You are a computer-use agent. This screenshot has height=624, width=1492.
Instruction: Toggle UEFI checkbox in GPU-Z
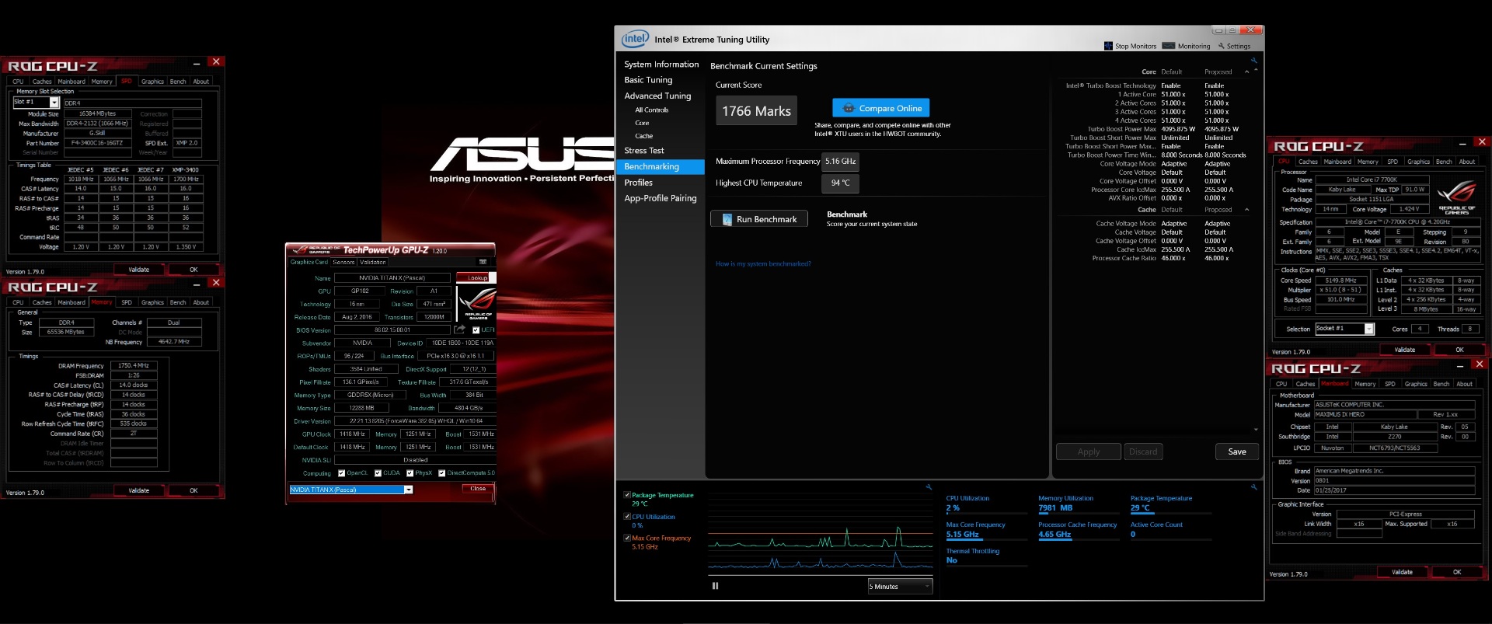476,329
